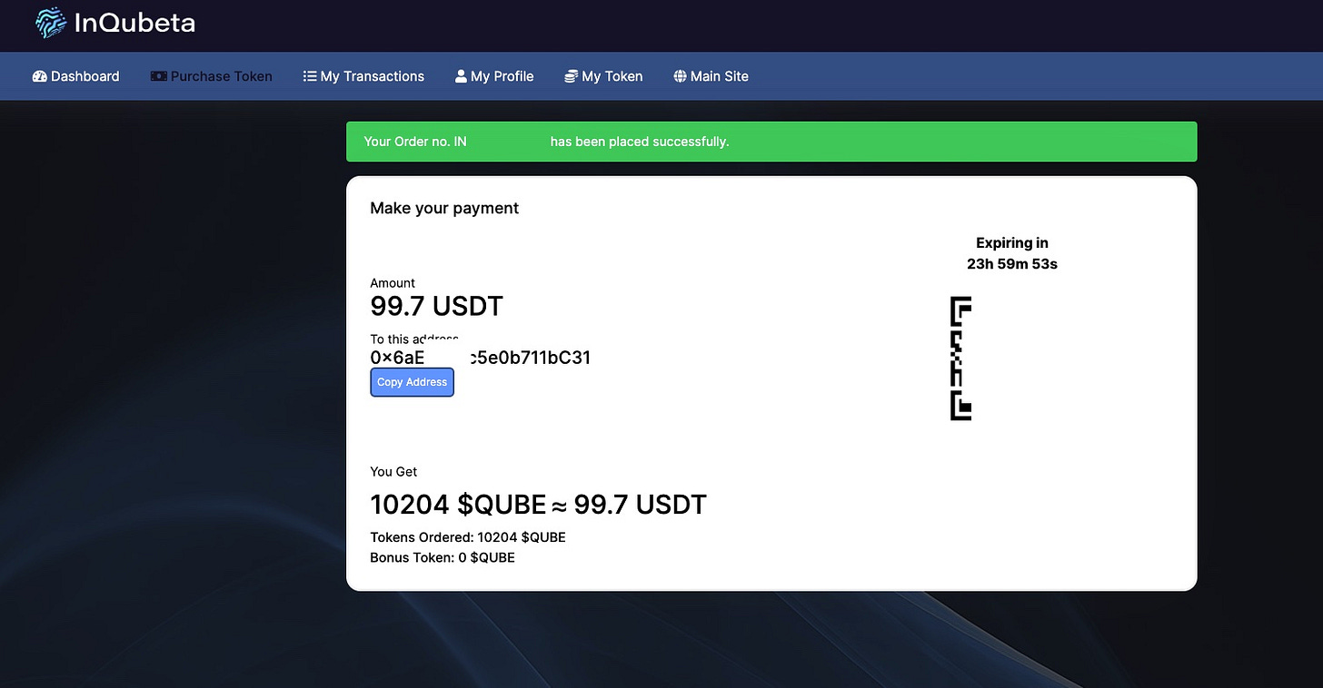Viewport: 1323px width, 688px height.
Task: Visit the Main Site menu link
Action: (x=711, y=76)
